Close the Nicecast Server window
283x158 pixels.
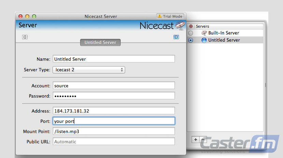click(x=20, y=16)
